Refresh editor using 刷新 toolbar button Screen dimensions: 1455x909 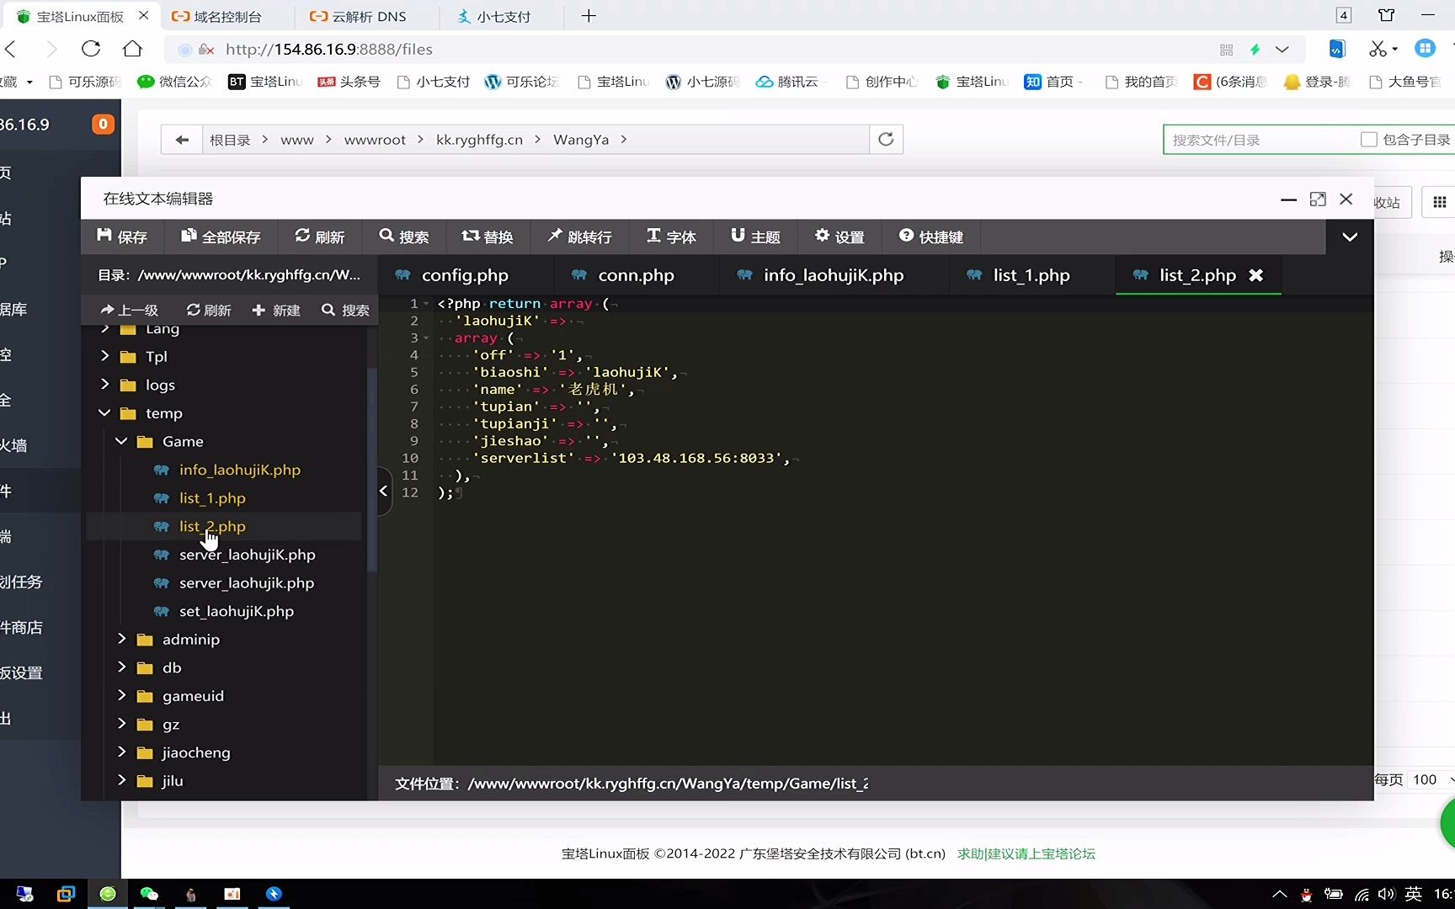pos(320,237)
